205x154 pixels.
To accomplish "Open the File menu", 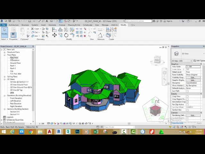I will (4, 25).
